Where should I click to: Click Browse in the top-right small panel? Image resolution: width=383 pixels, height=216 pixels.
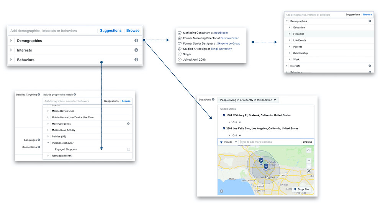point(367,15)
